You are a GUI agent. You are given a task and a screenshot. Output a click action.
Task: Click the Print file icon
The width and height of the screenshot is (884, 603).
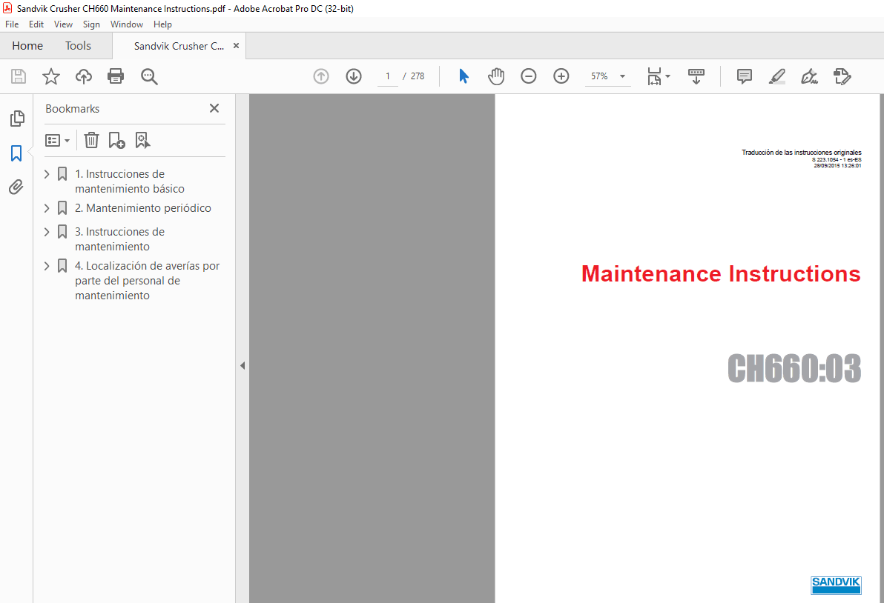[x=116, y=76]
